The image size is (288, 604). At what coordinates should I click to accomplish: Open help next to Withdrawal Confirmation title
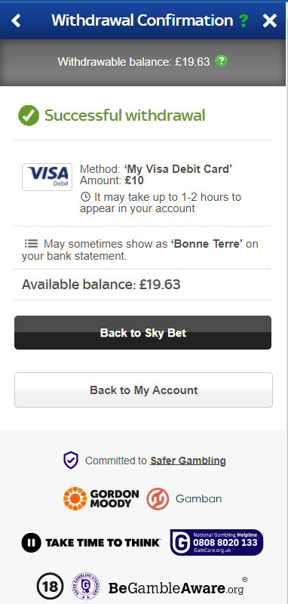pos(243,20)
